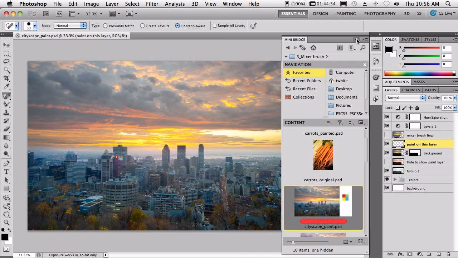
Task: Switch to the Swatches tab
Action: pos(410,39)
